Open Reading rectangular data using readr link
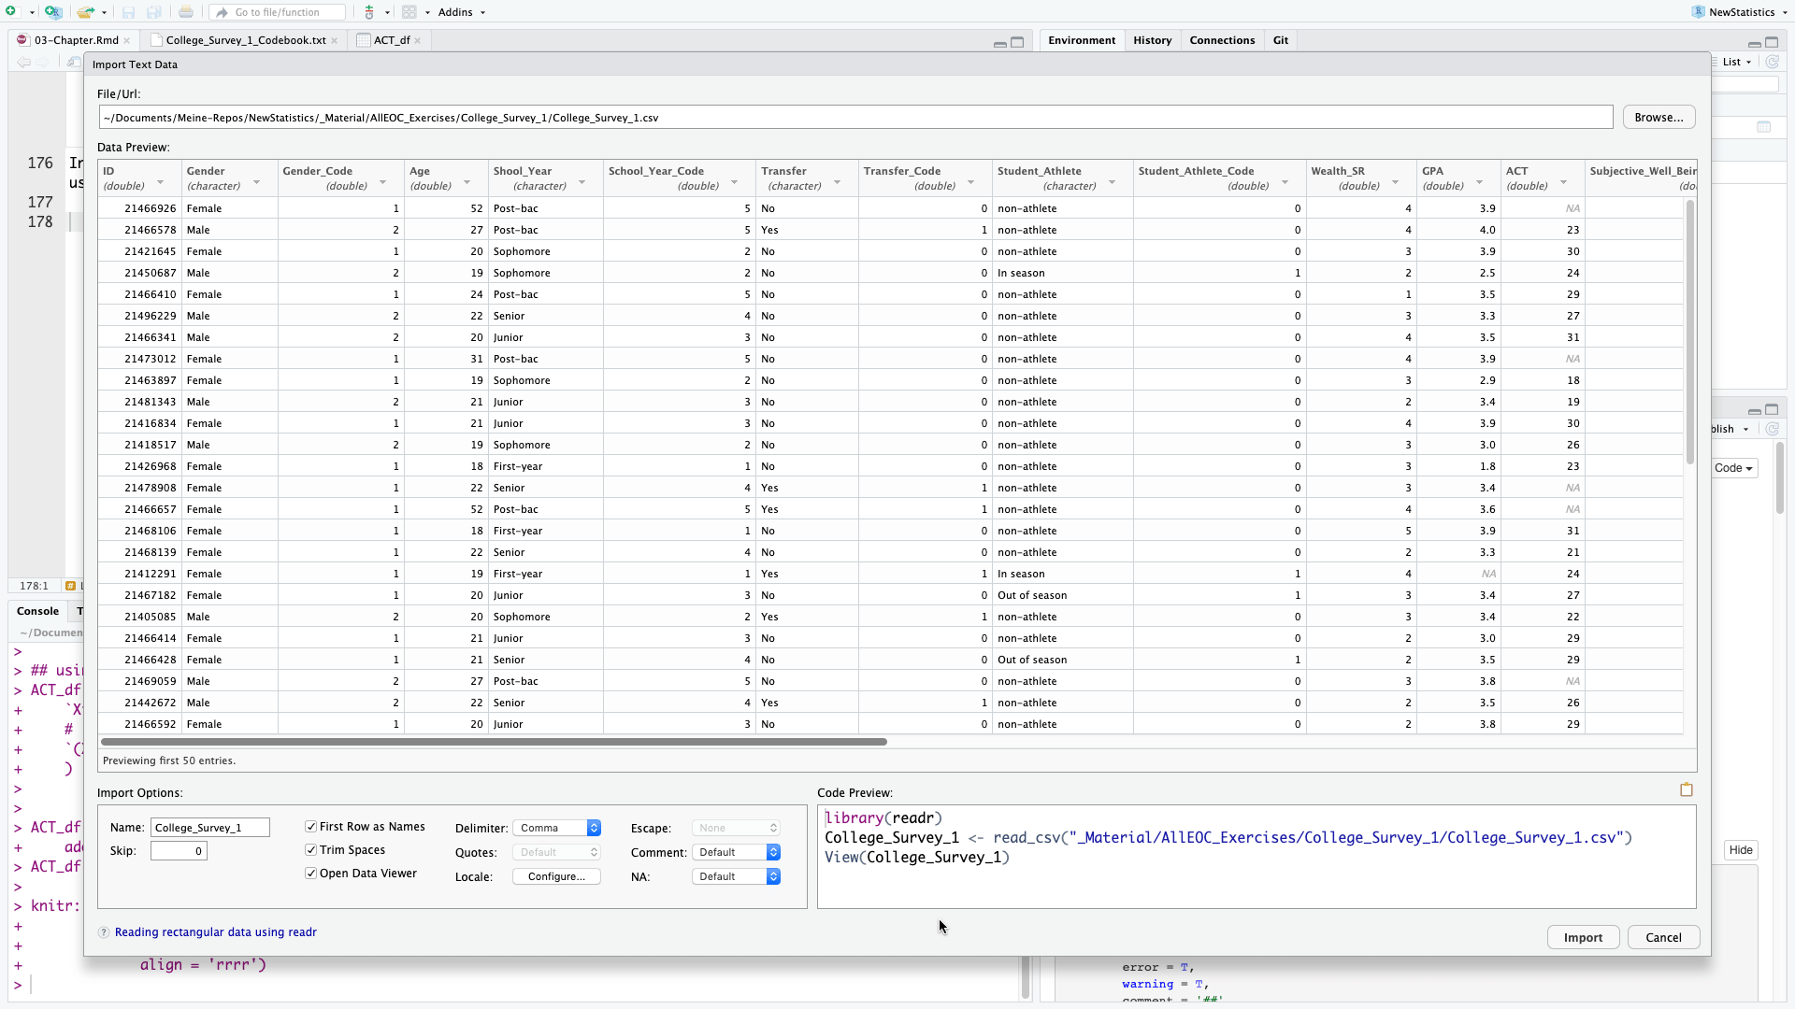The image size is (1795, 1009). tap(215, 932)
